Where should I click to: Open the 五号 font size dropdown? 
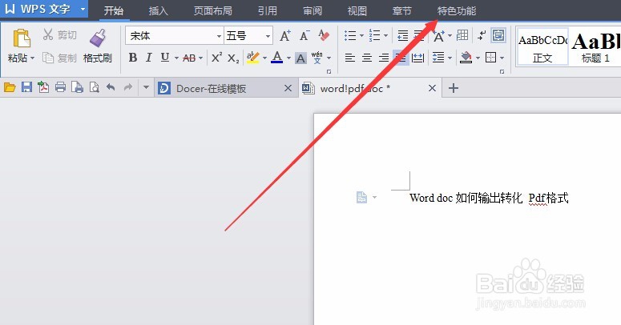tap(268, 36)
